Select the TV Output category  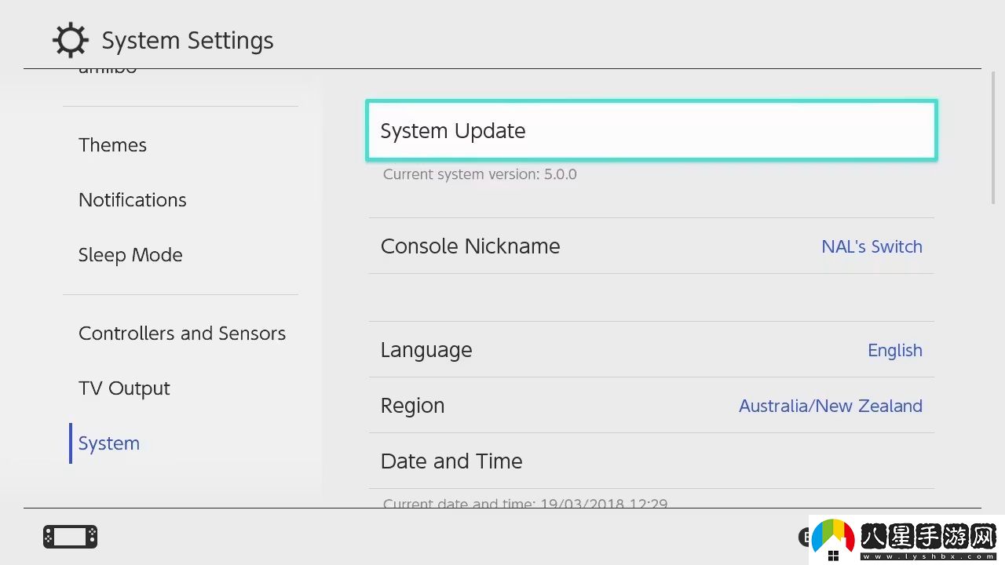coord(124,388)
